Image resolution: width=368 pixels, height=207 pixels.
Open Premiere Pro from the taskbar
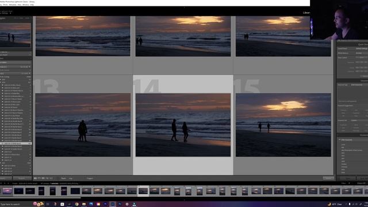click(105, 204)
